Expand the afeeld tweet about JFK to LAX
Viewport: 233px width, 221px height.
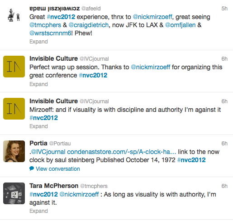(38, 42)
